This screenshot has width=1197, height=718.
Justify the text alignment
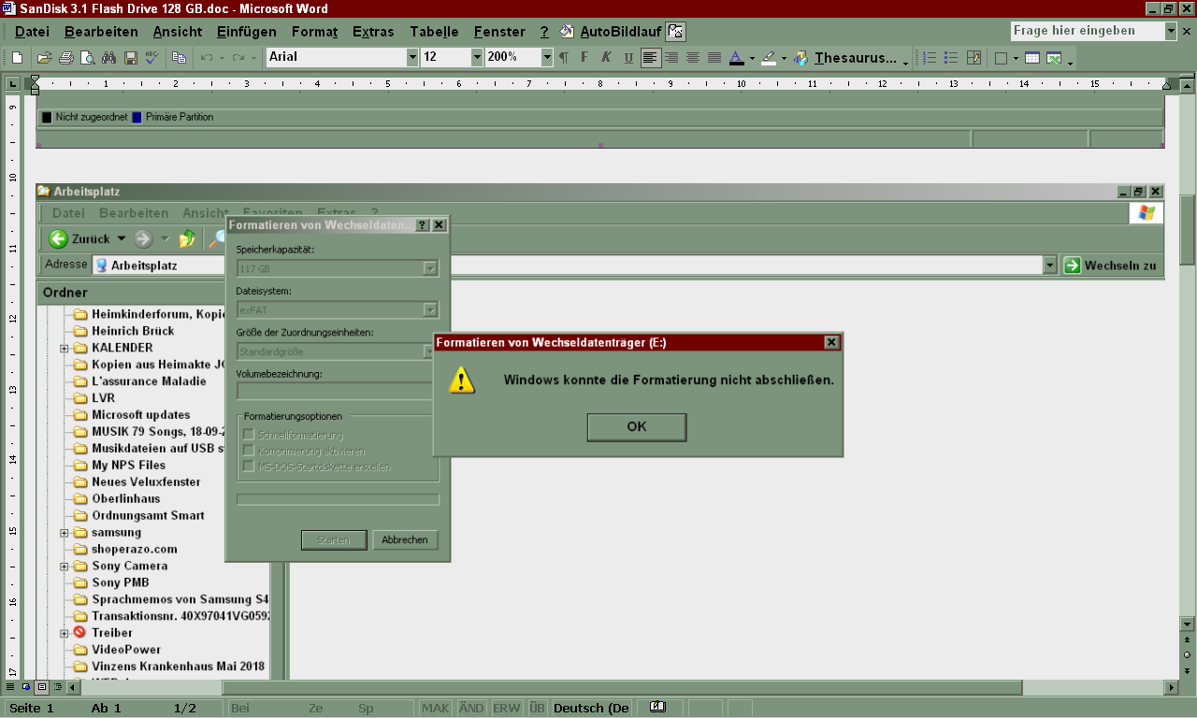(x=714, y=58)
